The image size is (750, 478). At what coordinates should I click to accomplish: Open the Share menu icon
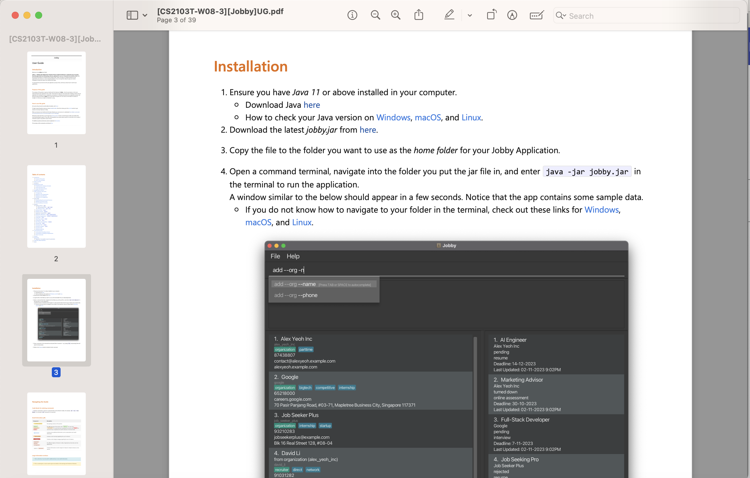click(x=419, y=15)
